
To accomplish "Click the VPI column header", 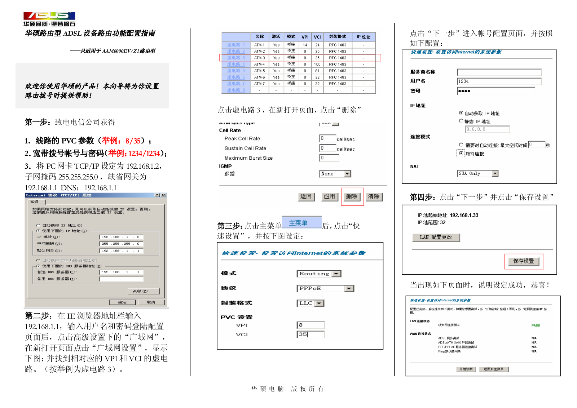I will click(x=305, y=37).
